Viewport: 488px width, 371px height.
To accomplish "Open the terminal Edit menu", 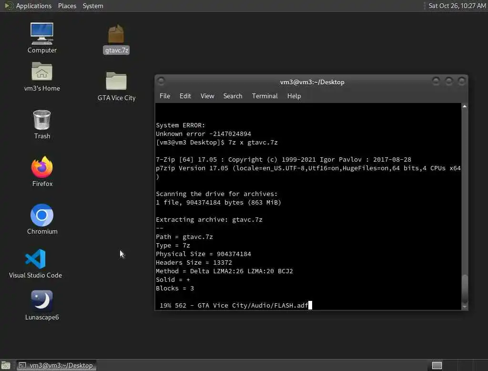I will point(185,96).
